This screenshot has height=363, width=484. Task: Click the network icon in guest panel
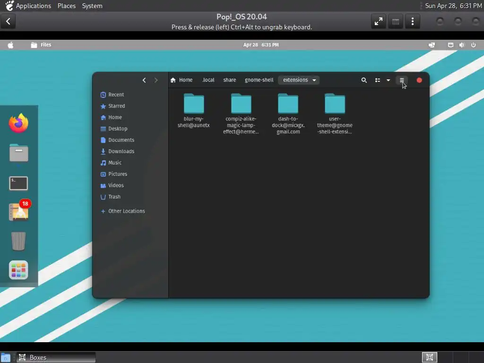click(x=450, y=45)
